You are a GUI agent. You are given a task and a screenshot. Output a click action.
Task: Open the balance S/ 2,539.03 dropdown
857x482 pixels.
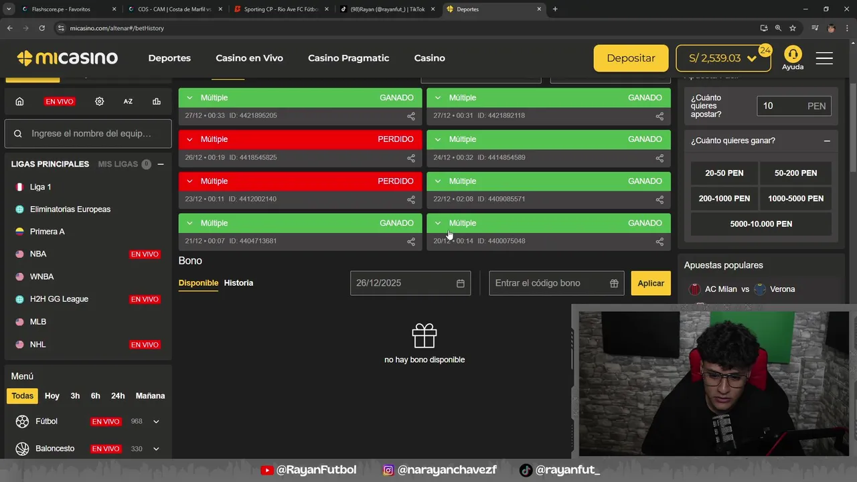coord(723,58)
